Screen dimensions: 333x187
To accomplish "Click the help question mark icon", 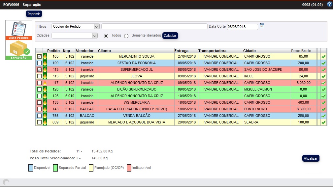I will 329,4.
